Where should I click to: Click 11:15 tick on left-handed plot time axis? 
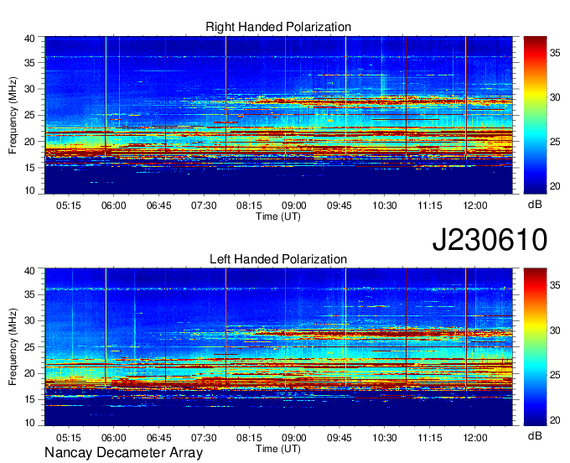click(430, 437)
